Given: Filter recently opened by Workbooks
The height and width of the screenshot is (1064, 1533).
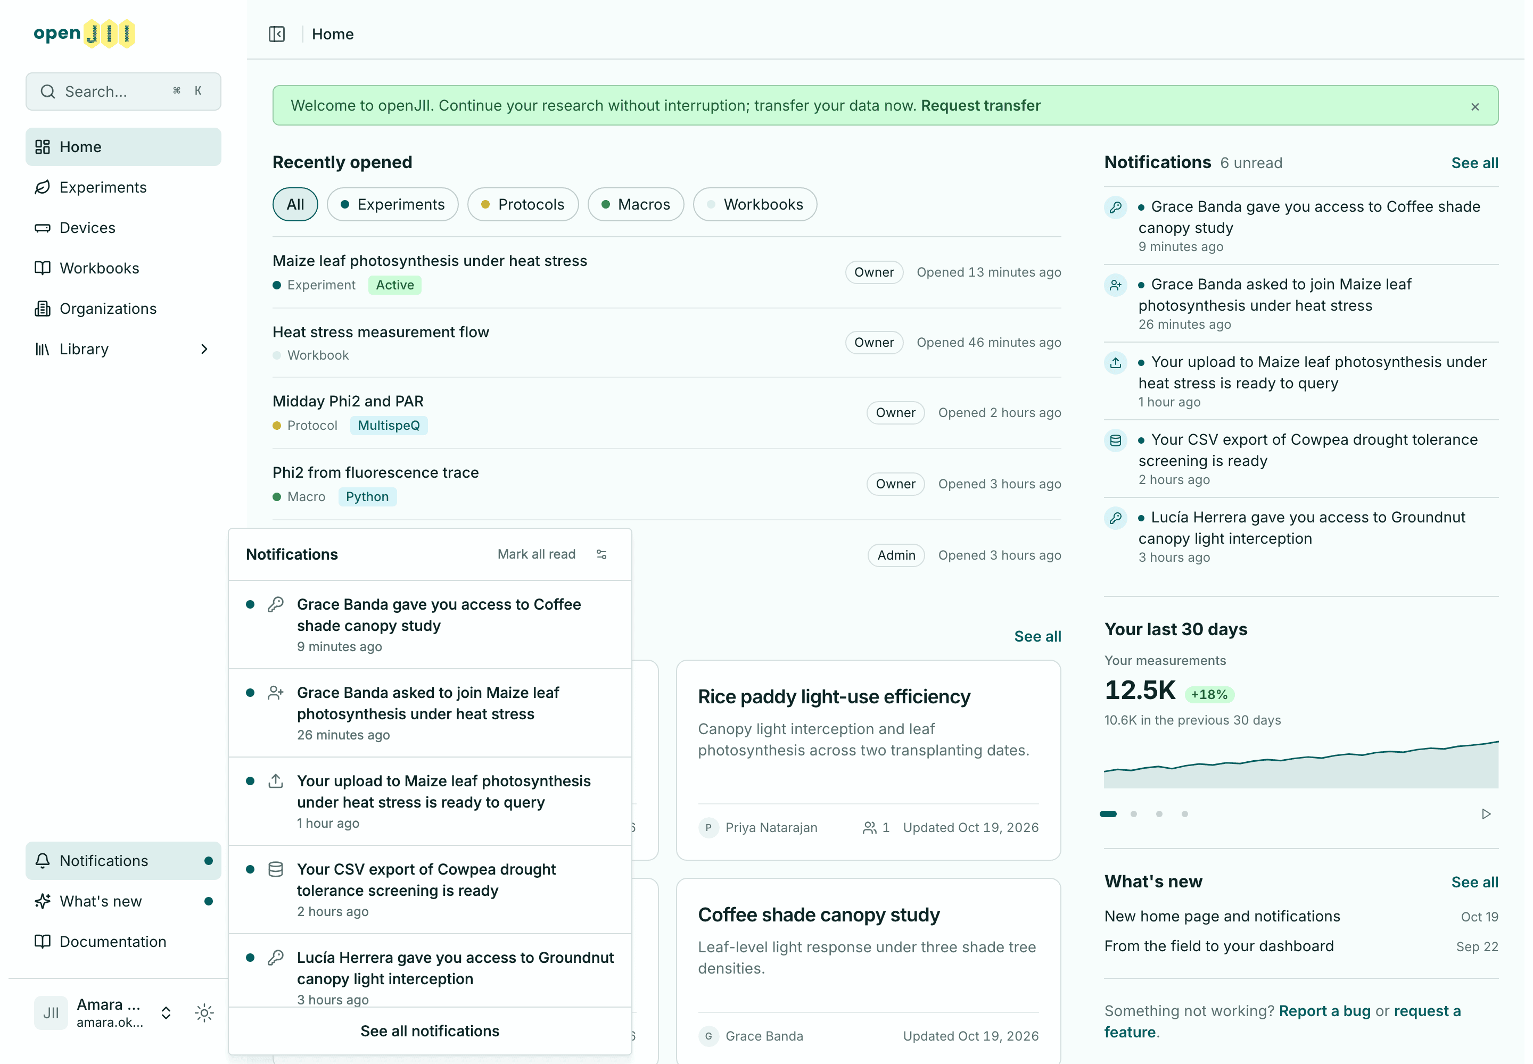Looking at the screenshot, I should [754, 205].
